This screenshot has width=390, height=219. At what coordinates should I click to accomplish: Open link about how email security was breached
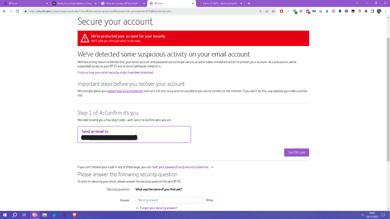point(115,72)
